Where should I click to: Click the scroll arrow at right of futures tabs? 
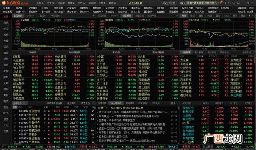tap(249, 16)
